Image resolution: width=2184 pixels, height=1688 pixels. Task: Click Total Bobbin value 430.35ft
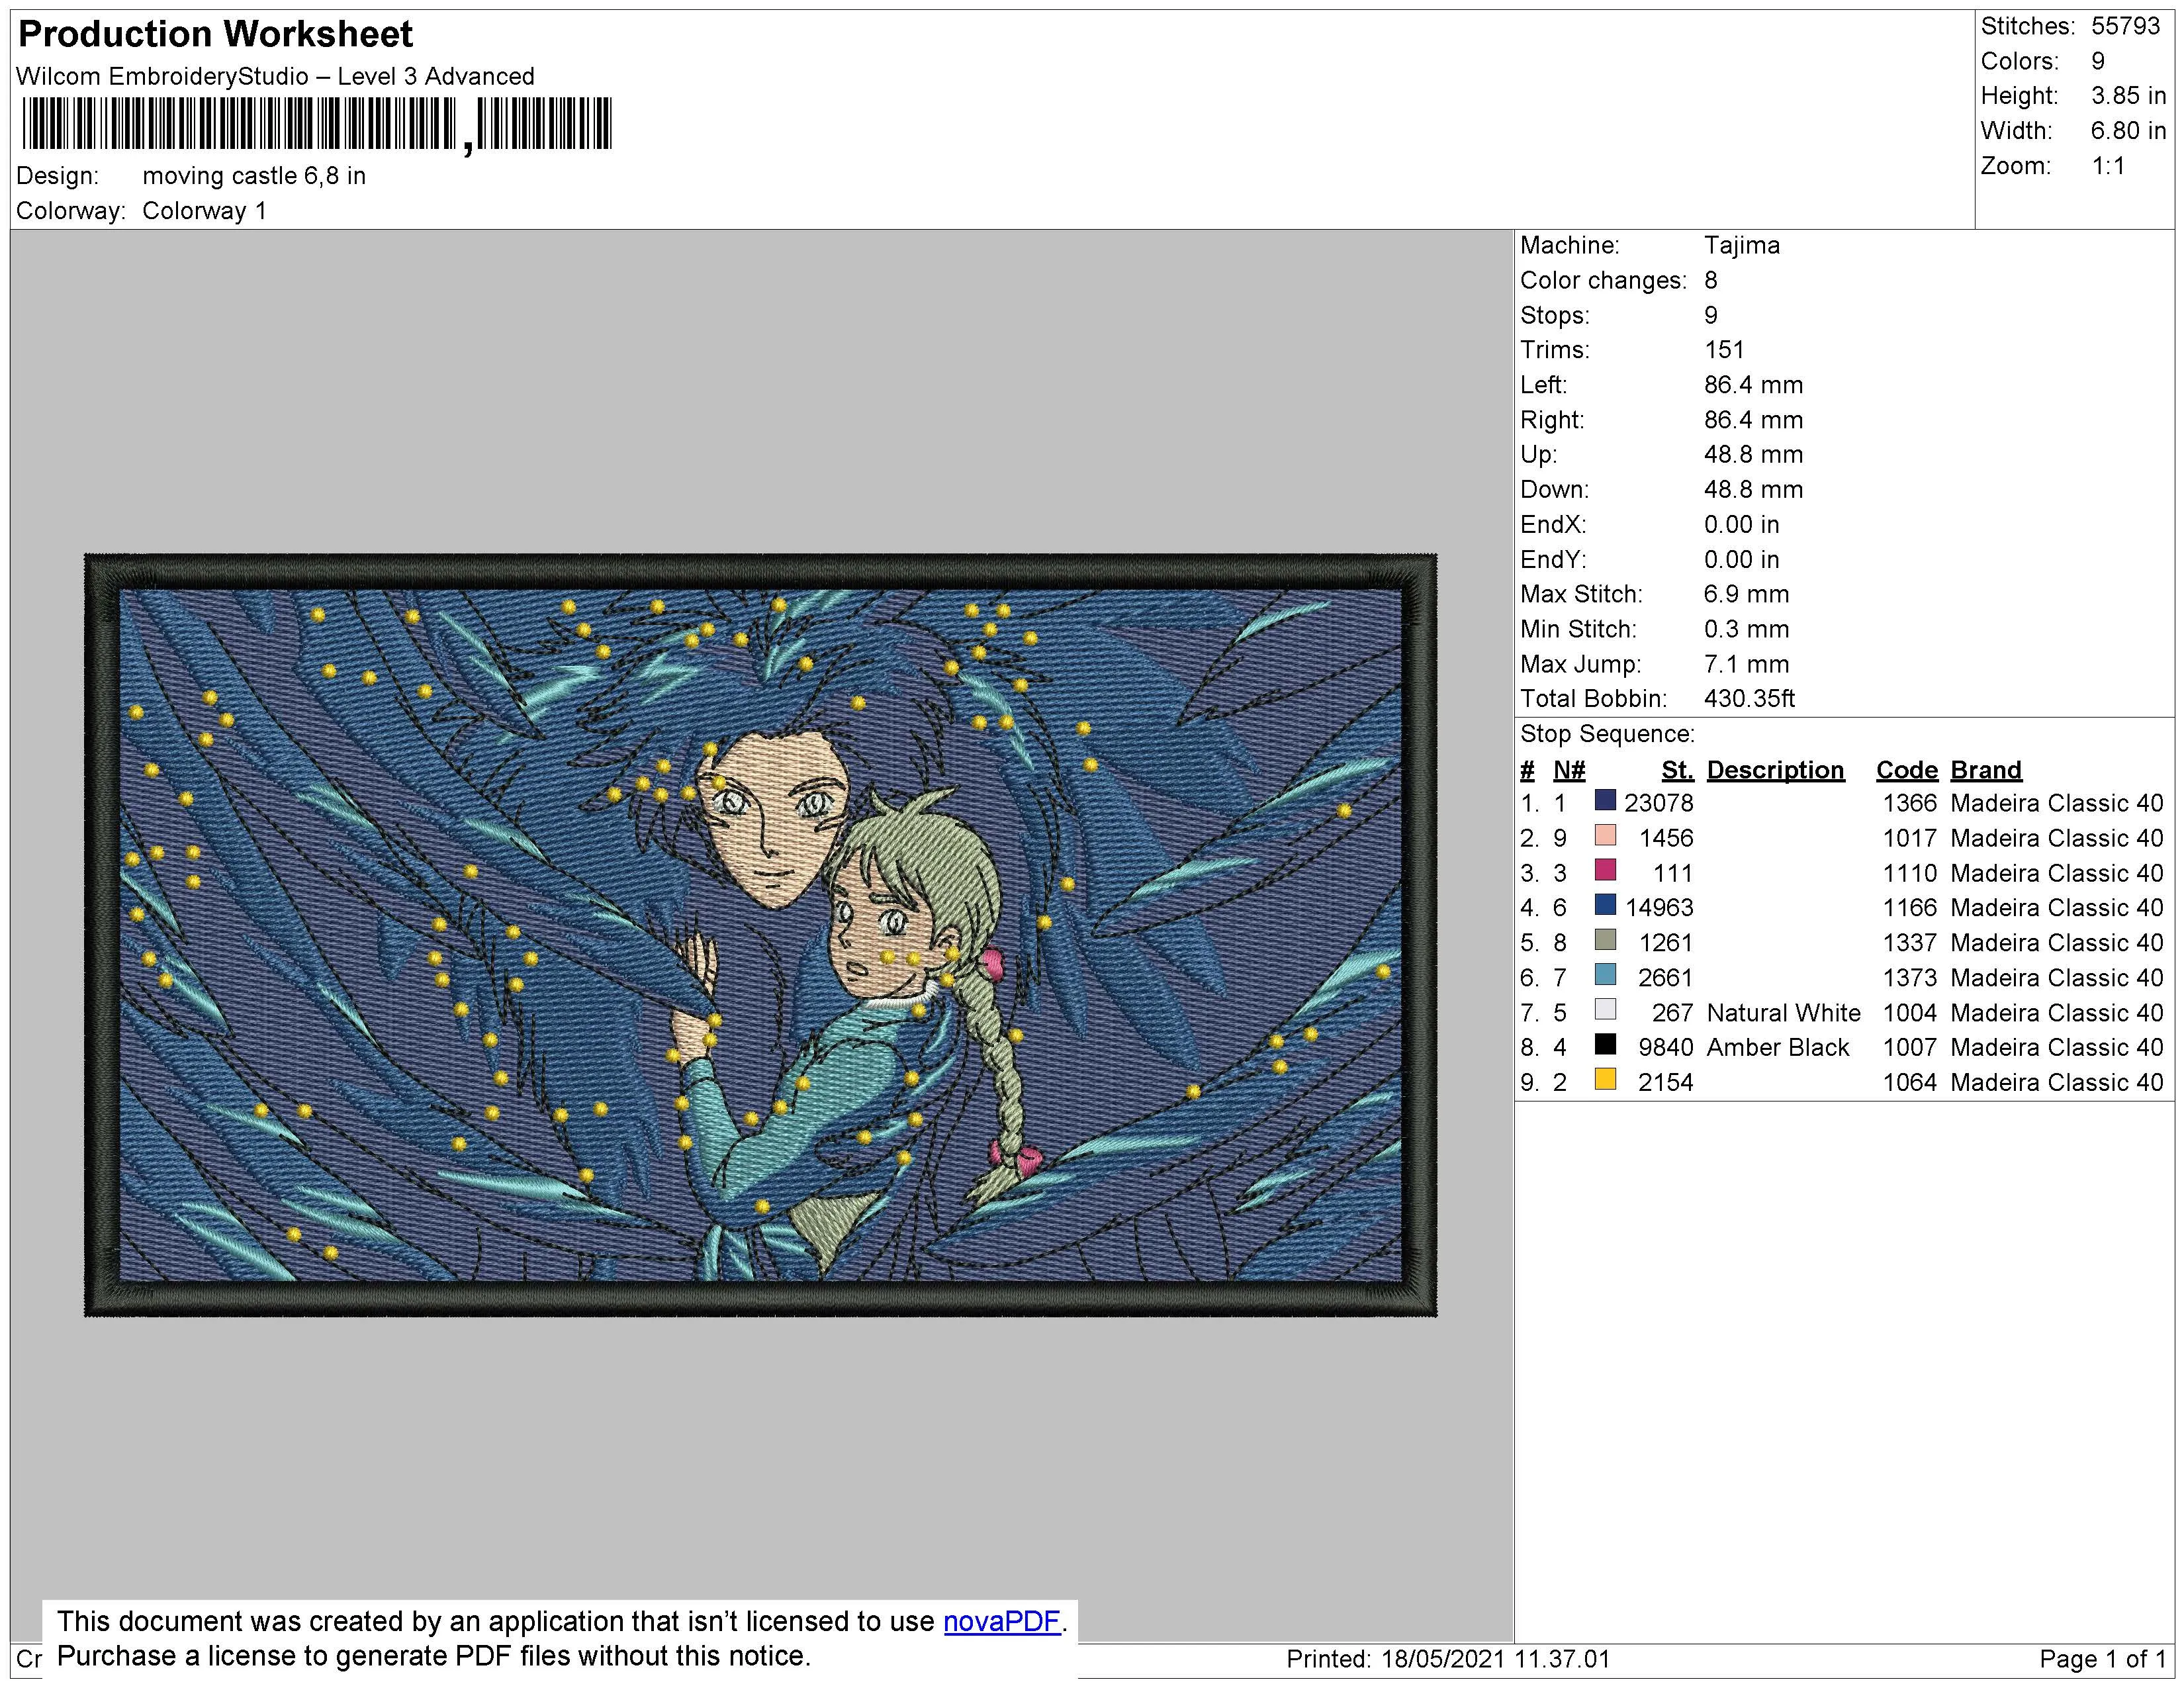pos(1749,699)
